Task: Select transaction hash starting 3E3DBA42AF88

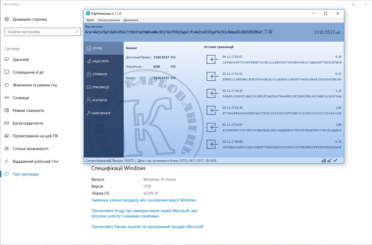Action: (x=282, y=147)
